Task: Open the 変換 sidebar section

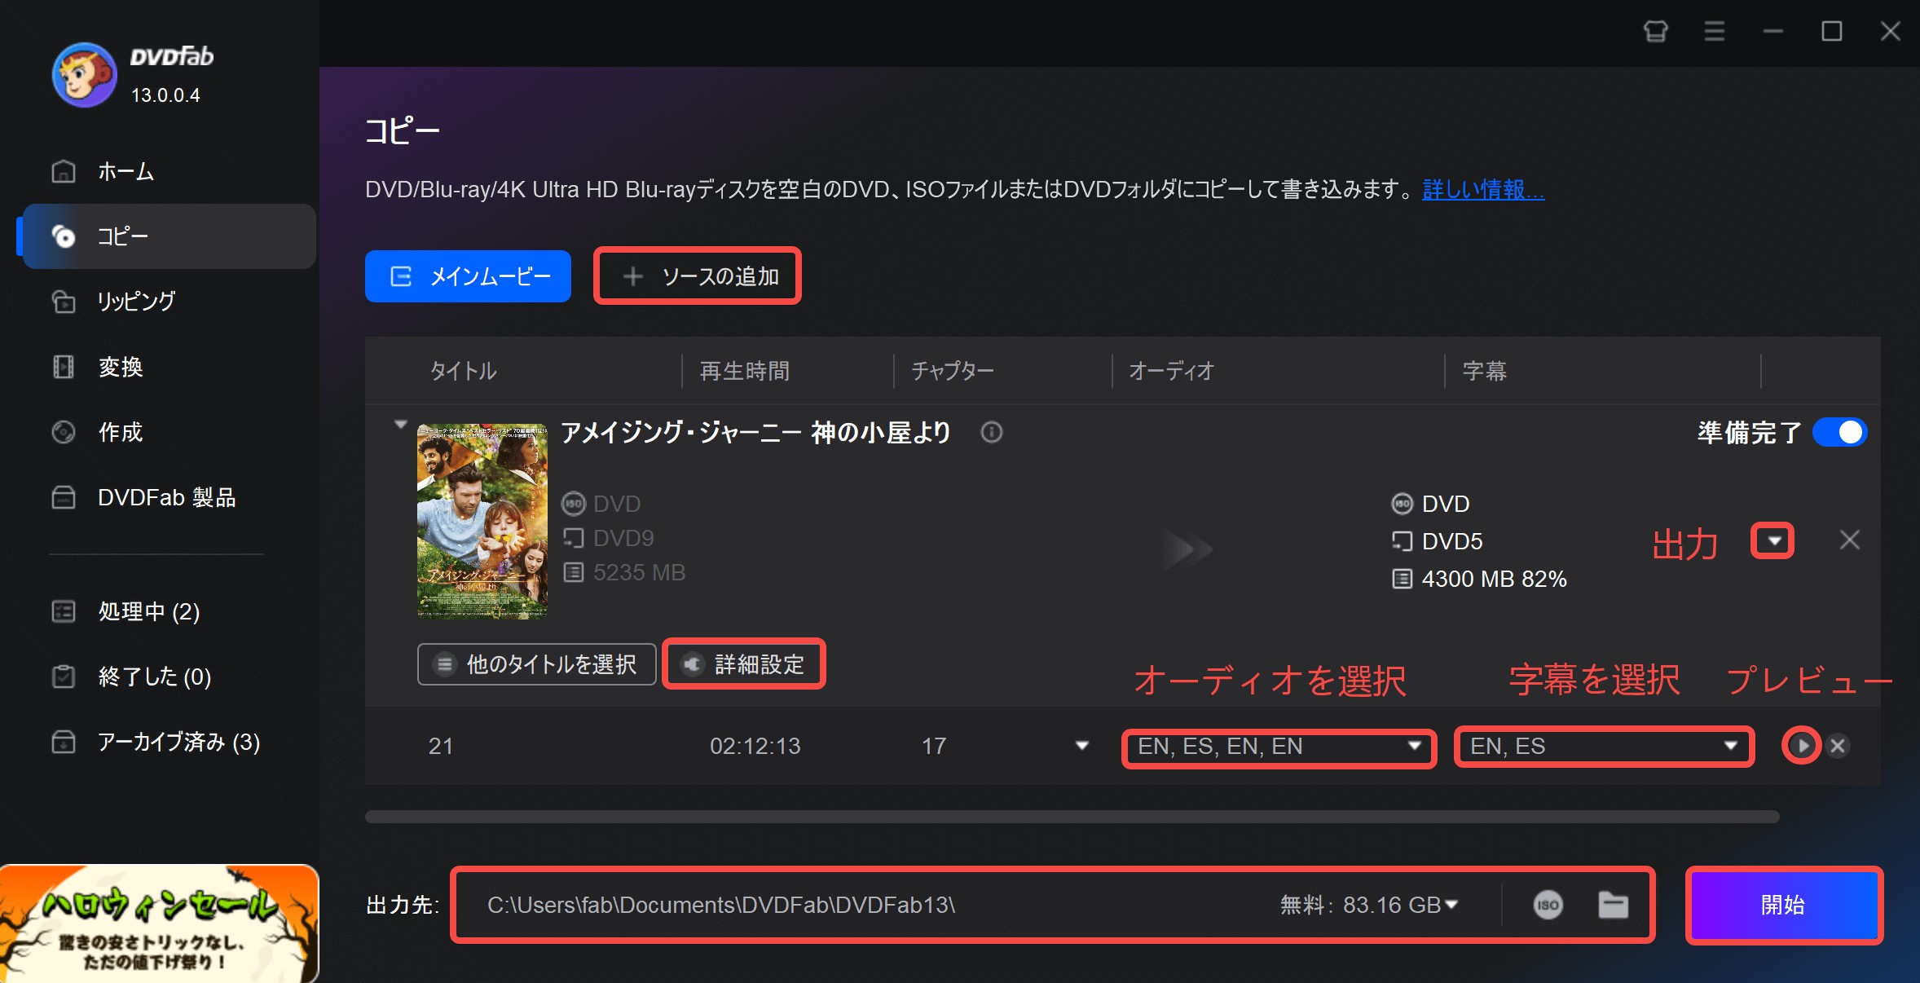Action: point(120,367)
